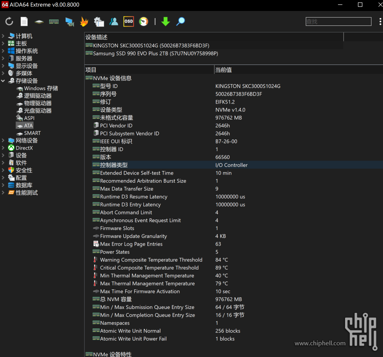Click the user/contact toolbar icon
The height and width of the screenshot is (357, 383).
[x=114, y=21]
